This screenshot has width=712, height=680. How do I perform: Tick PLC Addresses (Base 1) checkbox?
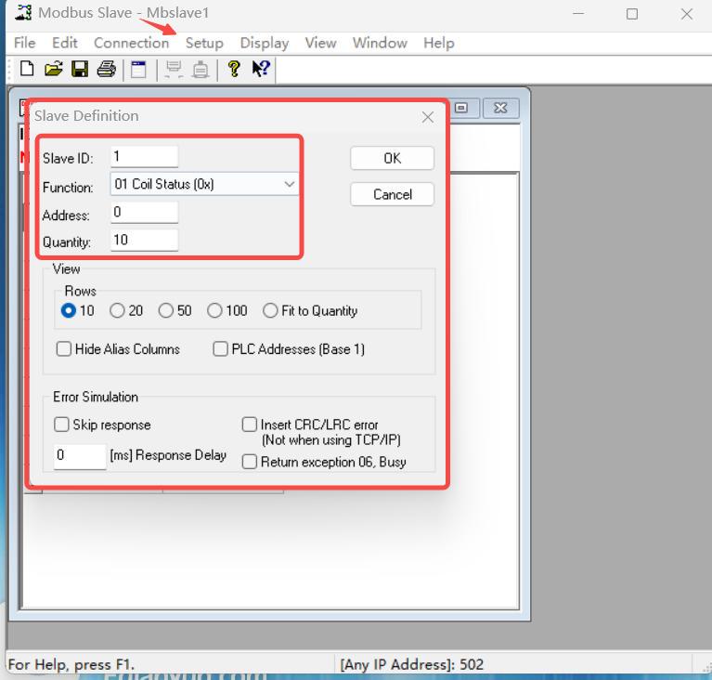pyautogui.click(x=221, y=349)
